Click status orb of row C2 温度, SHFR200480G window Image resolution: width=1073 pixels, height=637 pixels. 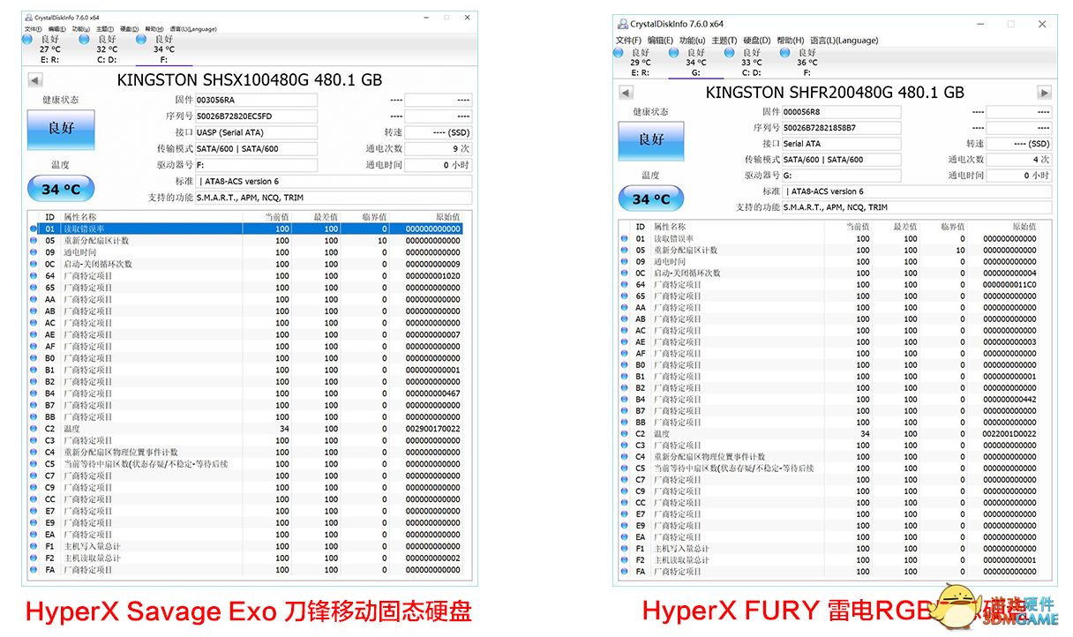coord(624,434)
